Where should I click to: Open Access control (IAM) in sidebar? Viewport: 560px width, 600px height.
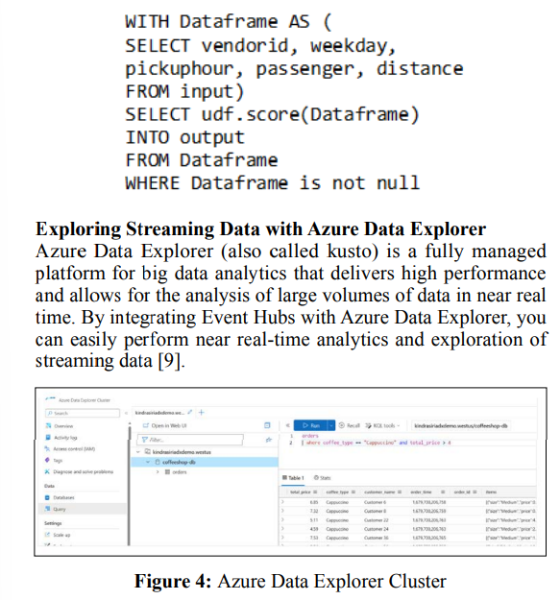(x=74, y=449)
